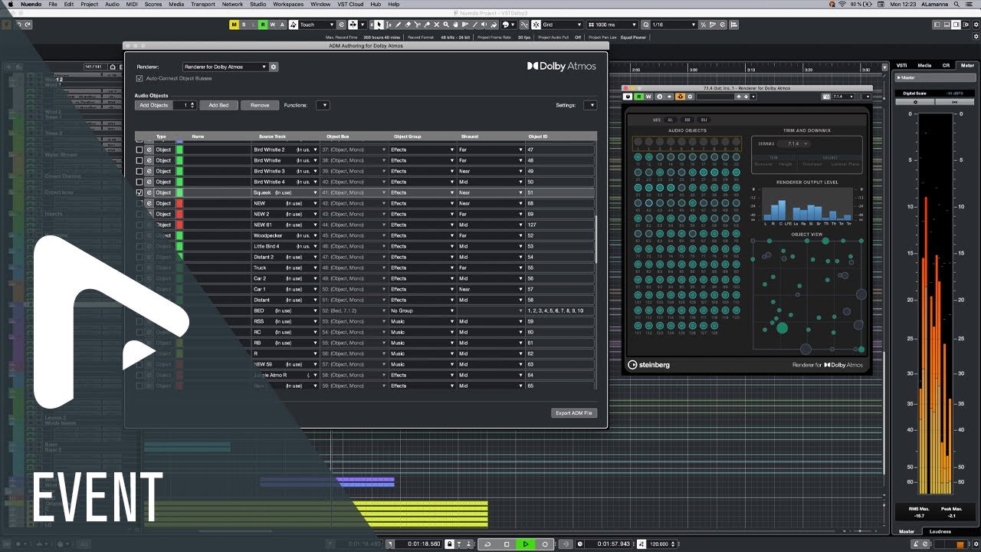981x552 pixels.
Task: Toggle the W button in the Renderer plugin window
Action: point(648,97)
